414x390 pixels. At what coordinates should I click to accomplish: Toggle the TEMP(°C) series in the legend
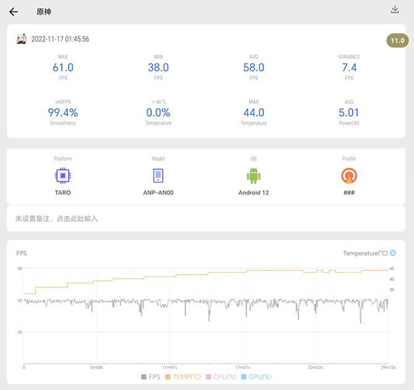(x=182, y=377)
